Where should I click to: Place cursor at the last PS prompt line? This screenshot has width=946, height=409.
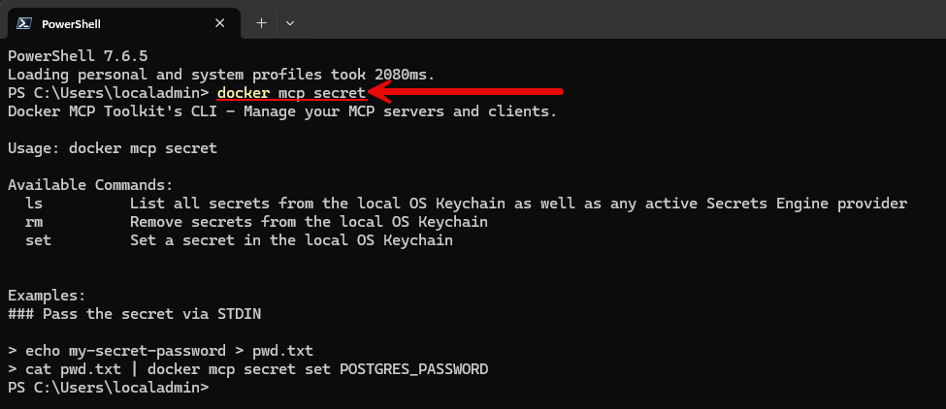(x=108, y=388)
